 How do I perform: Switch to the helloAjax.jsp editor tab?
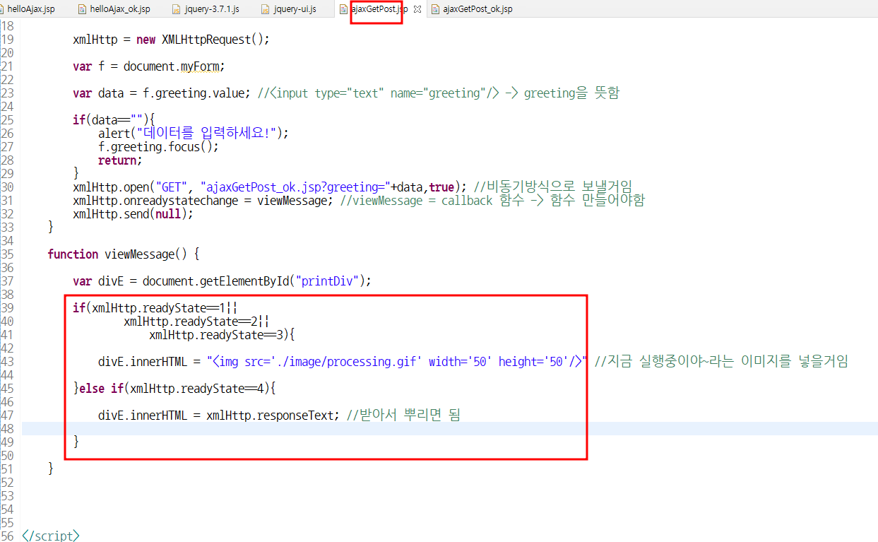30,9
